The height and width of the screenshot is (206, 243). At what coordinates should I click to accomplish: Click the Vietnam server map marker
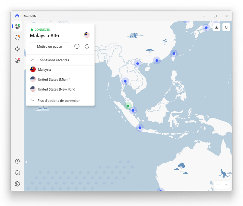coord(138,64)
